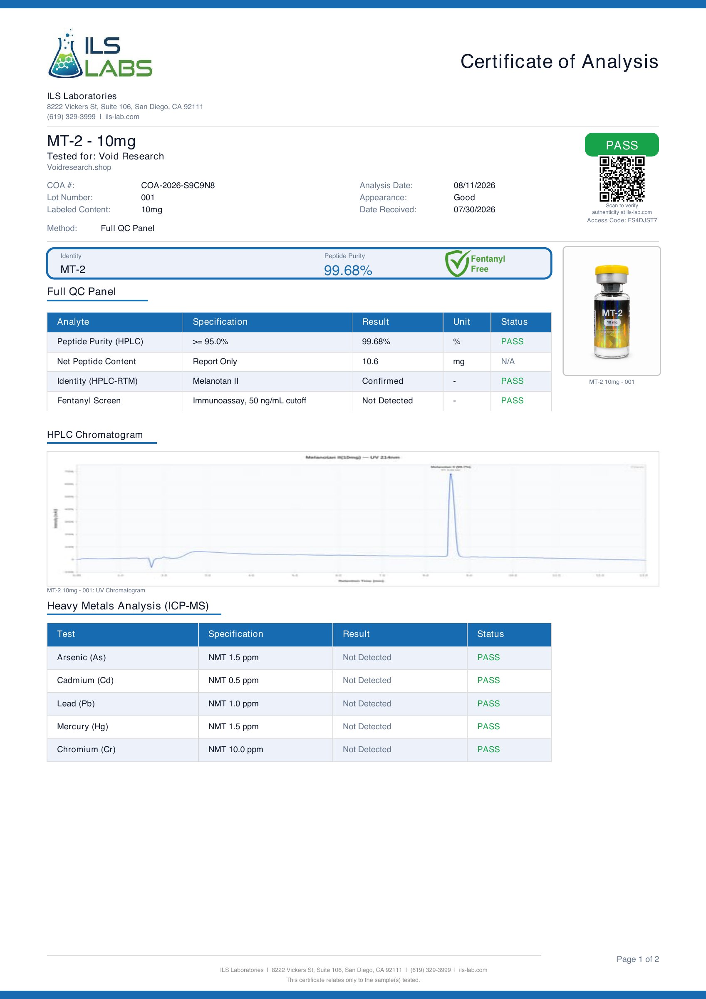Click Method value Full QC Panel
The height and width of the screenshot is (999, 706).
click(x=127, y=229)
